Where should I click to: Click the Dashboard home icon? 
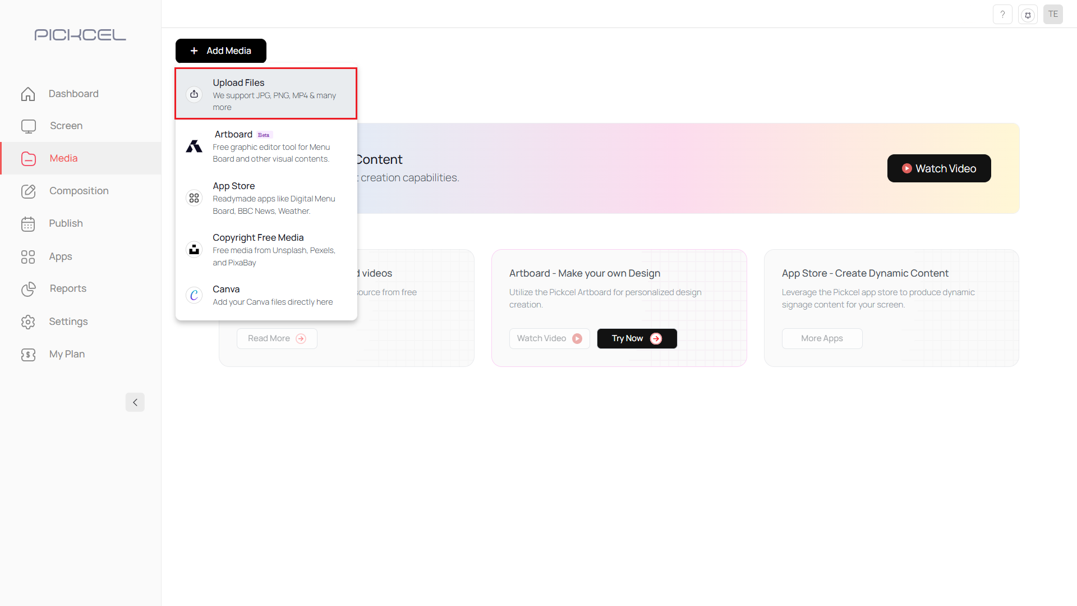tap(28, 94)
